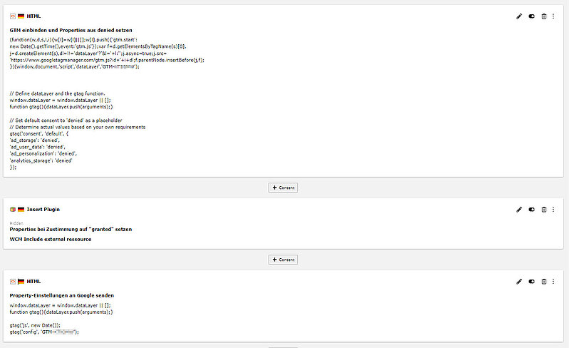Delete the first HTML content element
This screenshot has width=570, height=348.
tap(544, 16)
